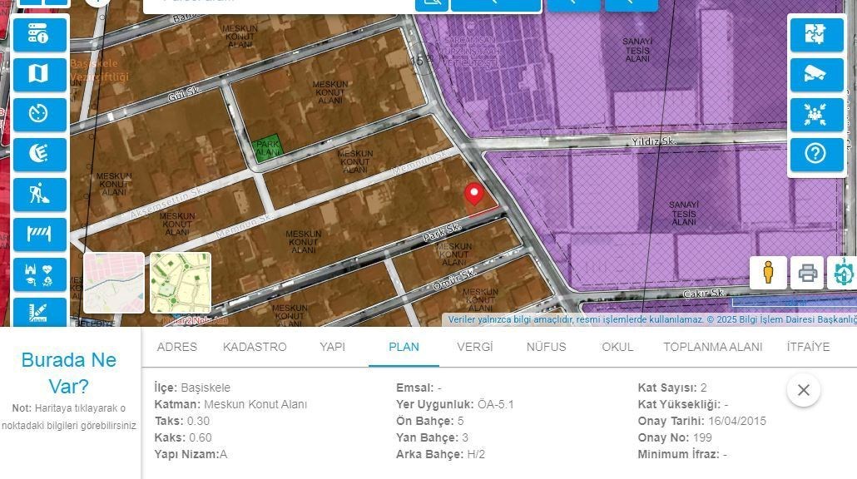Open help with the question mark button

click(x=816, y=154)
